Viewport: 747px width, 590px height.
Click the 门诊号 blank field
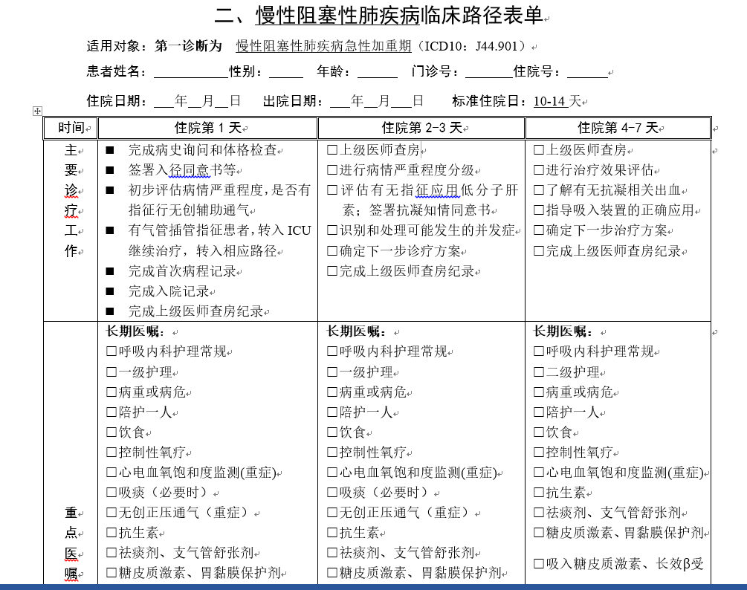489,72
